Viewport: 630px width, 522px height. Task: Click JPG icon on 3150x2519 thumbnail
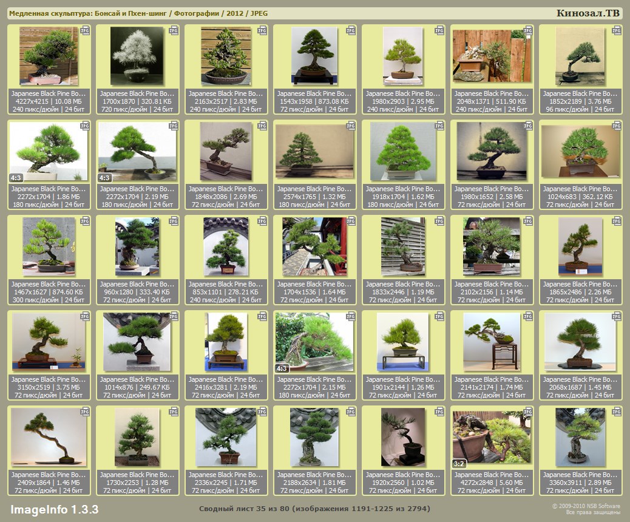click(x=85, y=317)
